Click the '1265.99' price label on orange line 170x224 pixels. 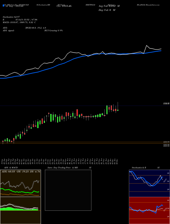[x=166, y=142]
